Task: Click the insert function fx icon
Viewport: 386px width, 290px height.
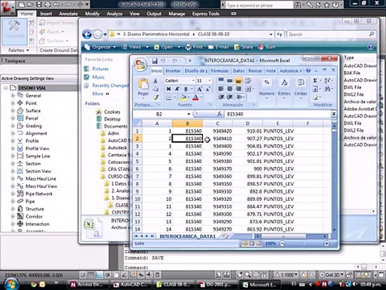Action: point(220,114)
